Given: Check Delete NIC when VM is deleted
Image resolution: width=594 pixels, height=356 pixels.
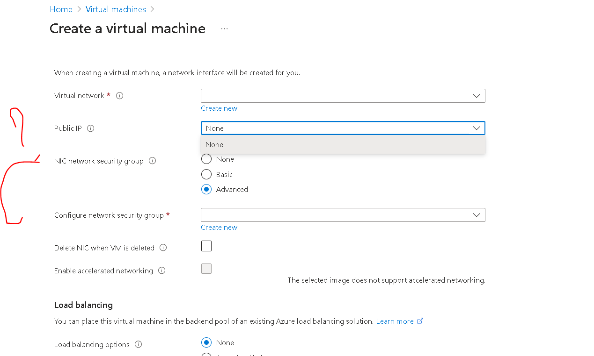Looking at the screenshot, I should (x=206, y=246).
